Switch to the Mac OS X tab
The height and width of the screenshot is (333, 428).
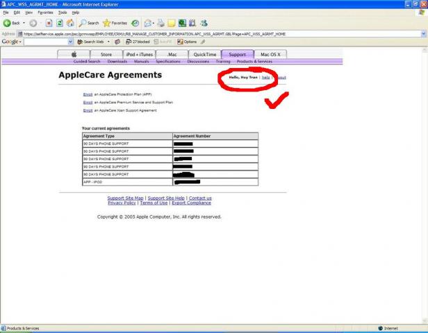pyautogui.click(x=270, y=54)
